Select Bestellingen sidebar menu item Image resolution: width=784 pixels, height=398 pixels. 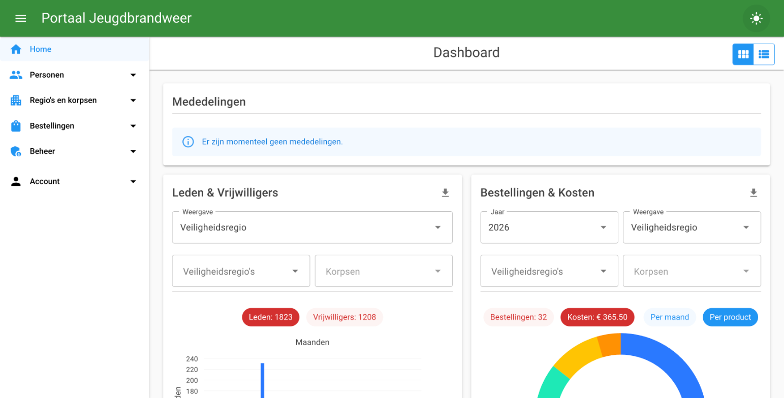(x=75, y=126)
